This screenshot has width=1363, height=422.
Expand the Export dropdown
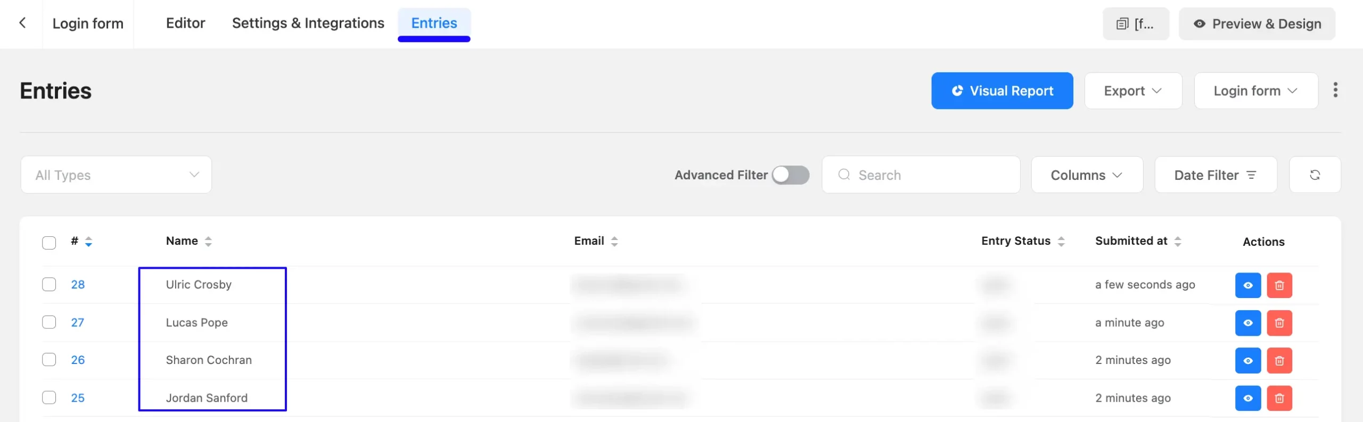(x=1133, y=91)
